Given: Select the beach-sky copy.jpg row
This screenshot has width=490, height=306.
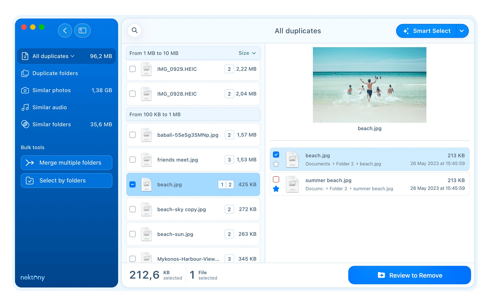Looking at the screenshot, I should 193,209.
